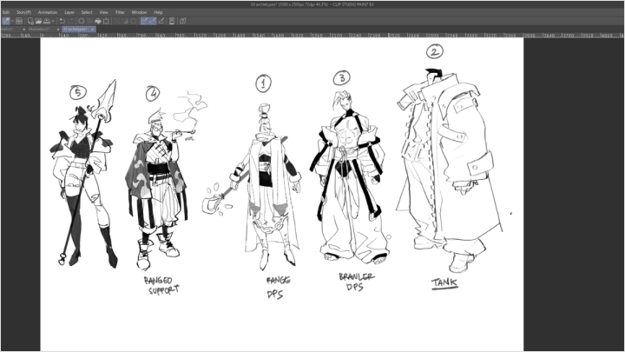Screen dimensions: 625x352
Task: Click the circled number 3 on canvas
Action: (x=342, y=78)
